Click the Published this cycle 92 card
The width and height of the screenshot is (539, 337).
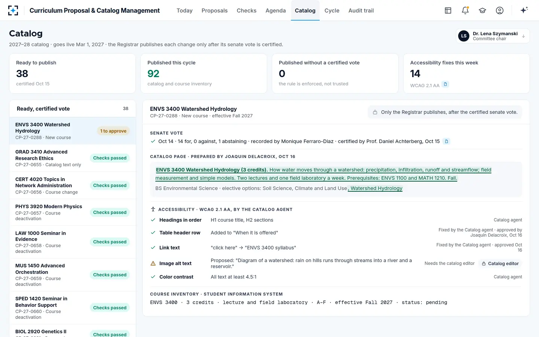point(204,73)
